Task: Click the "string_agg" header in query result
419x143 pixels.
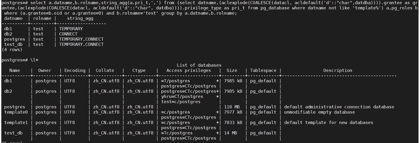Action: click(x=80, y=18)
